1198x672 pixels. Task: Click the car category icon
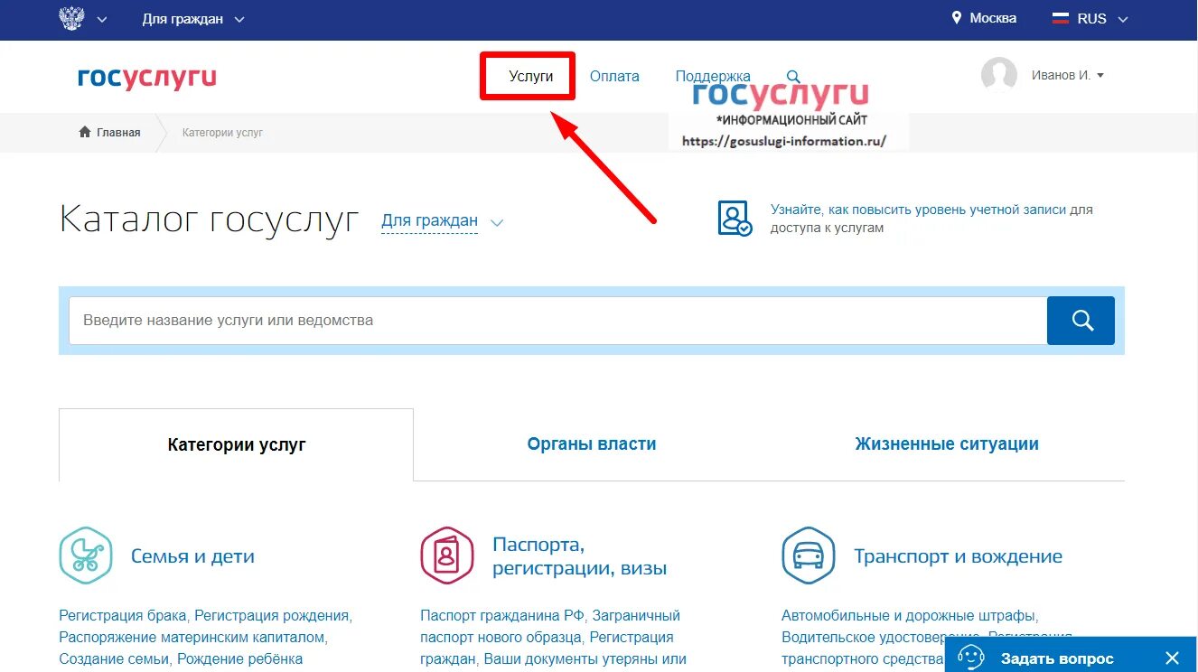click(x=809, y=555)
